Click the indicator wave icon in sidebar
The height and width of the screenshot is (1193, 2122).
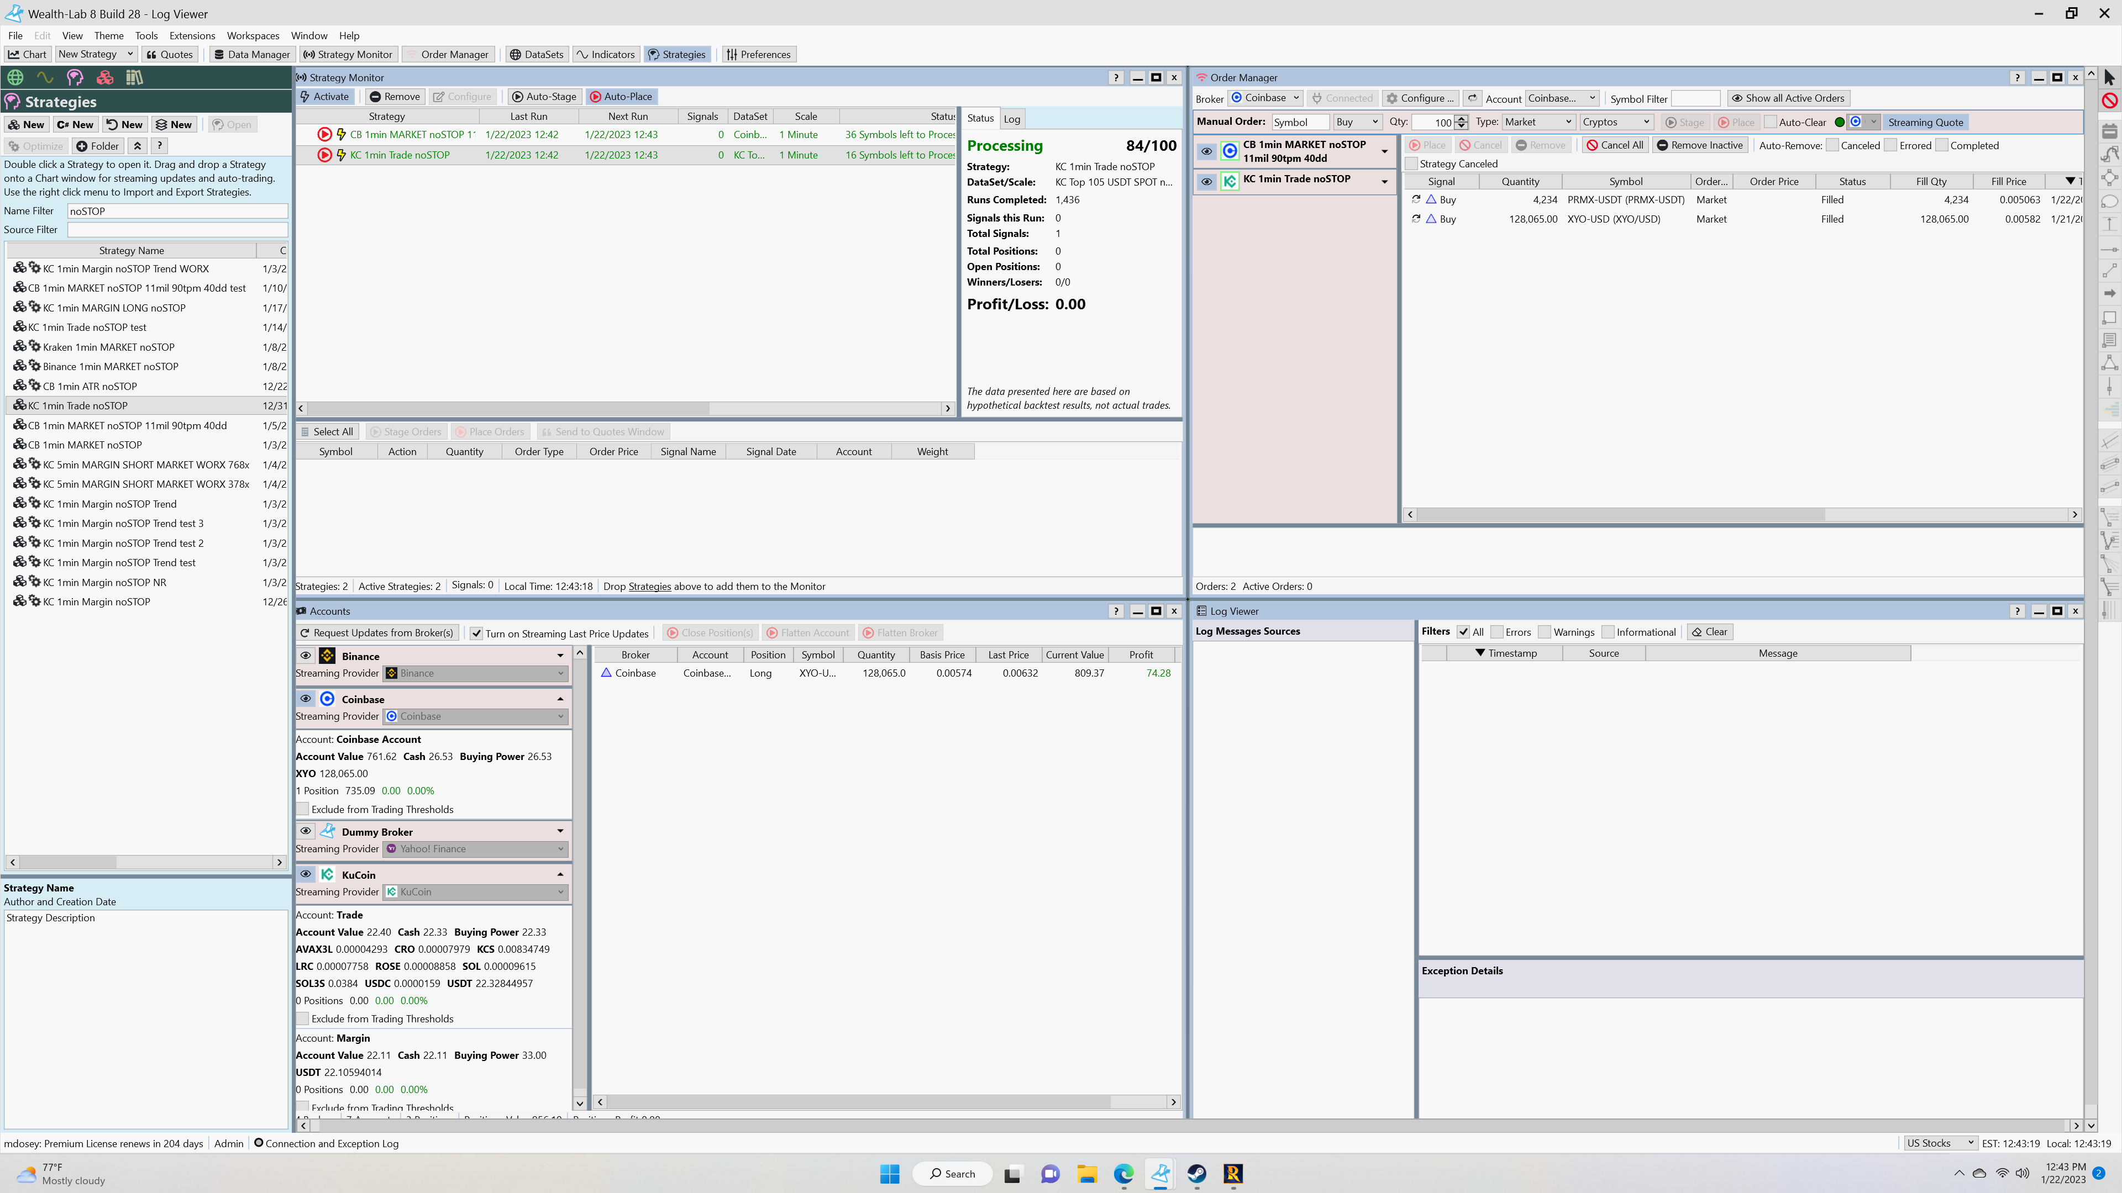click(44, 77)
